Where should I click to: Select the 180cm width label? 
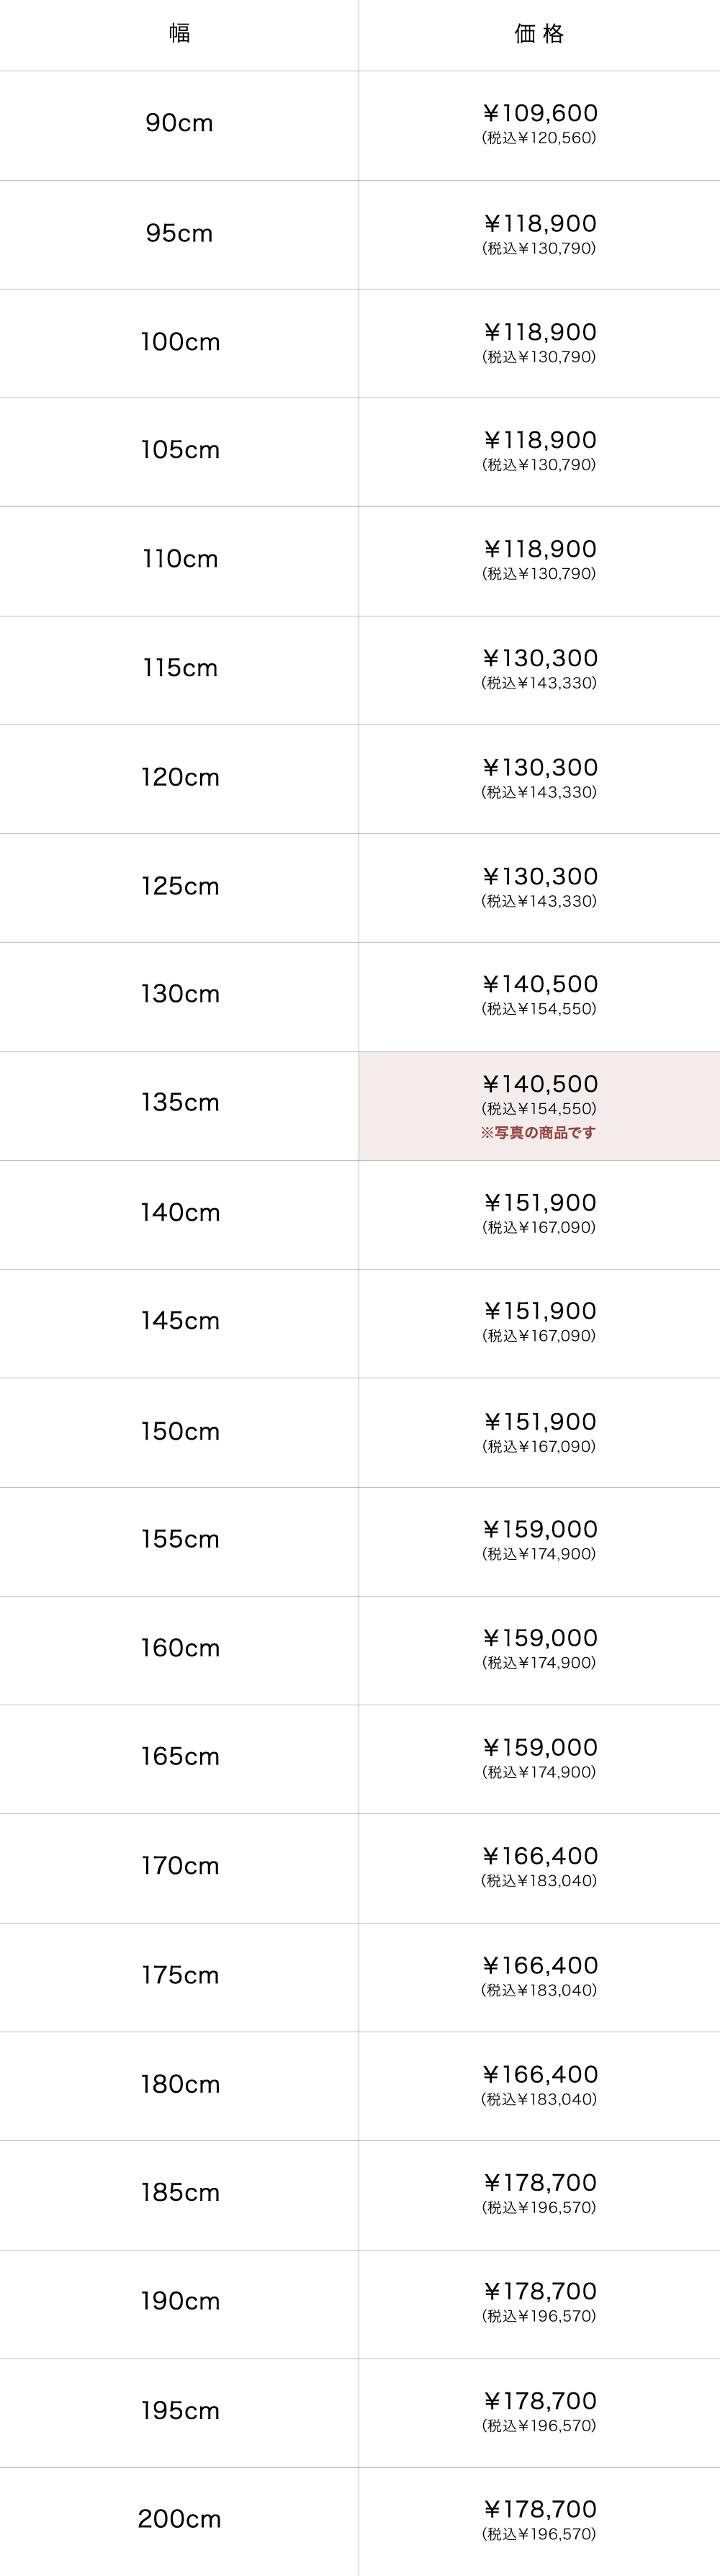180,2084
